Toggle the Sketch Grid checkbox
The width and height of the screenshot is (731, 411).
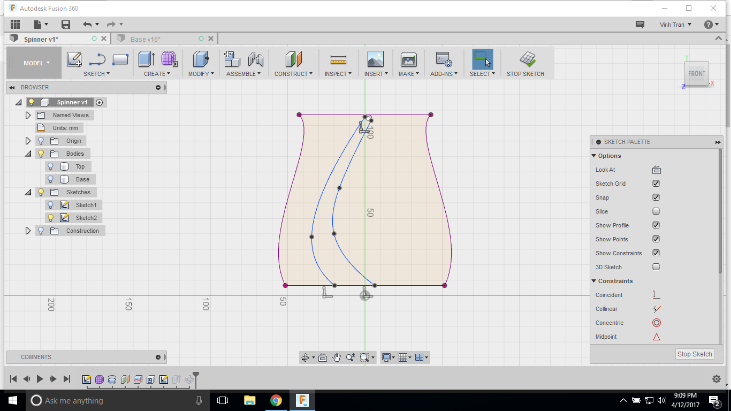pyautogui.click(x=656, y=184)
